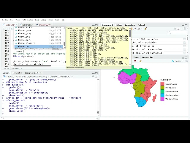Choose theme_dark from autocomplete list
Viewport: 190px width, 143px height.
(x=39, y=40)
